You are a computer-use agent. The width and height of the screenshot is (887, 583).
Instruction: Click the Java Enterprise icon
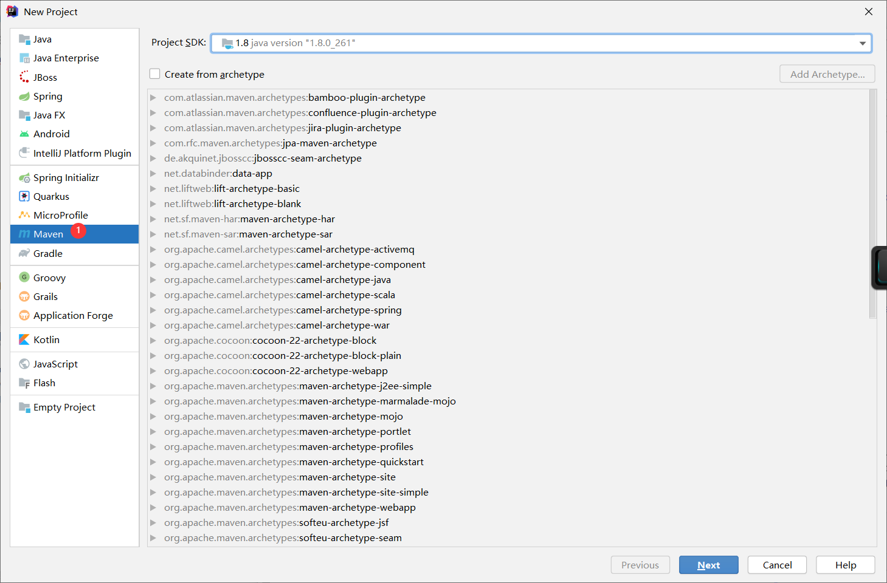click(x=24, y=58)
